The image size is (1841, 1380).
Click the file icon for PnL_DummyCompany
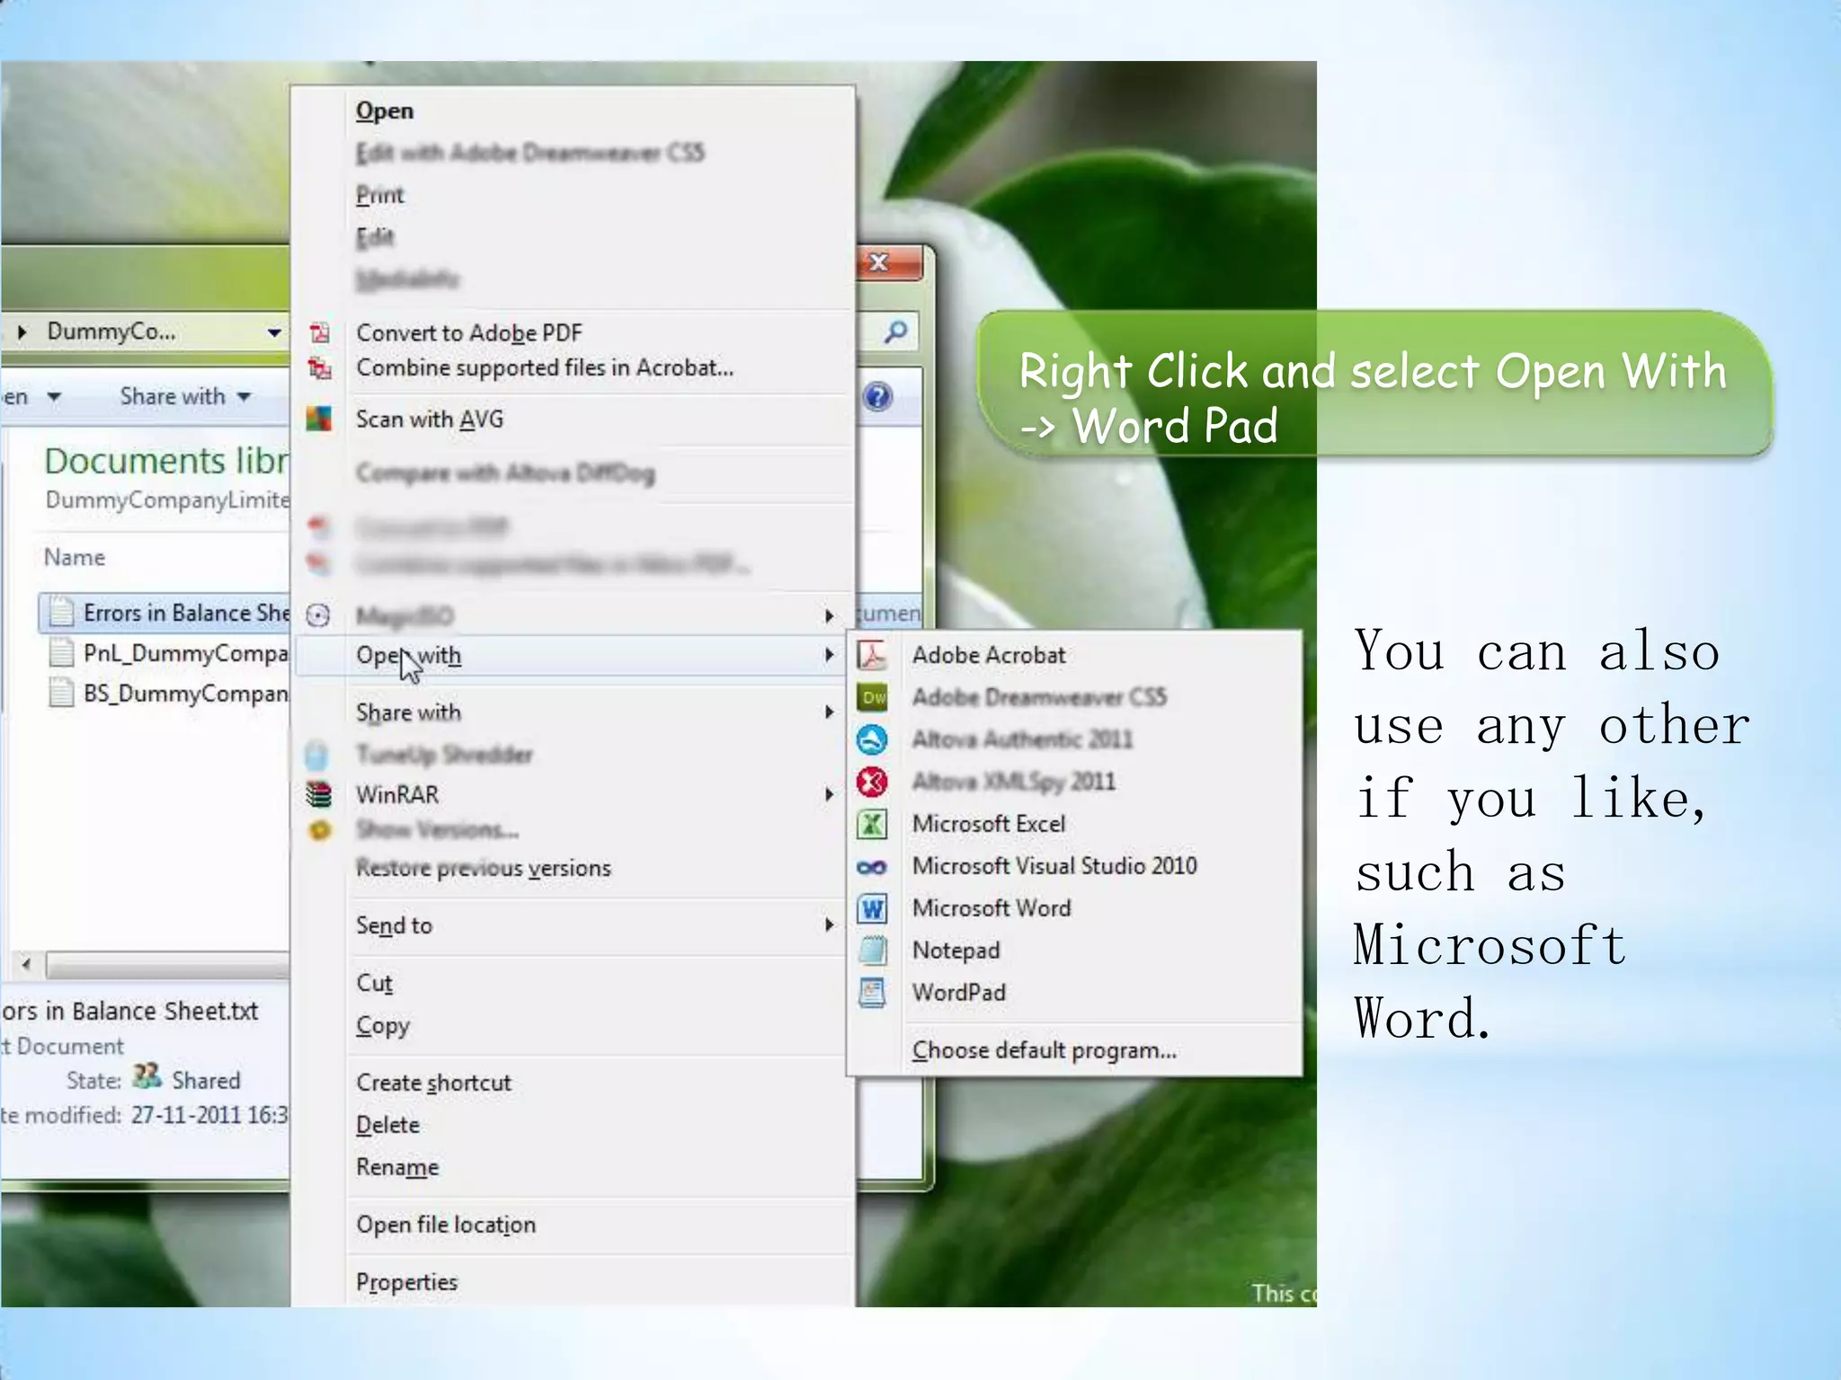pos(61,652)
